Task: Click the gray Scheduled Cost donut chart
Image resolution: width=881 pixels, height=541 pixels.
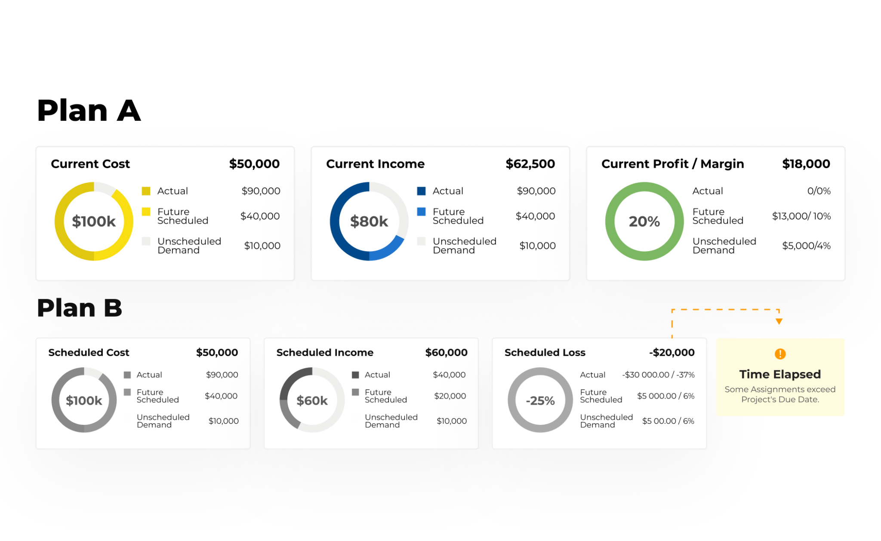Action: point(83,400)
